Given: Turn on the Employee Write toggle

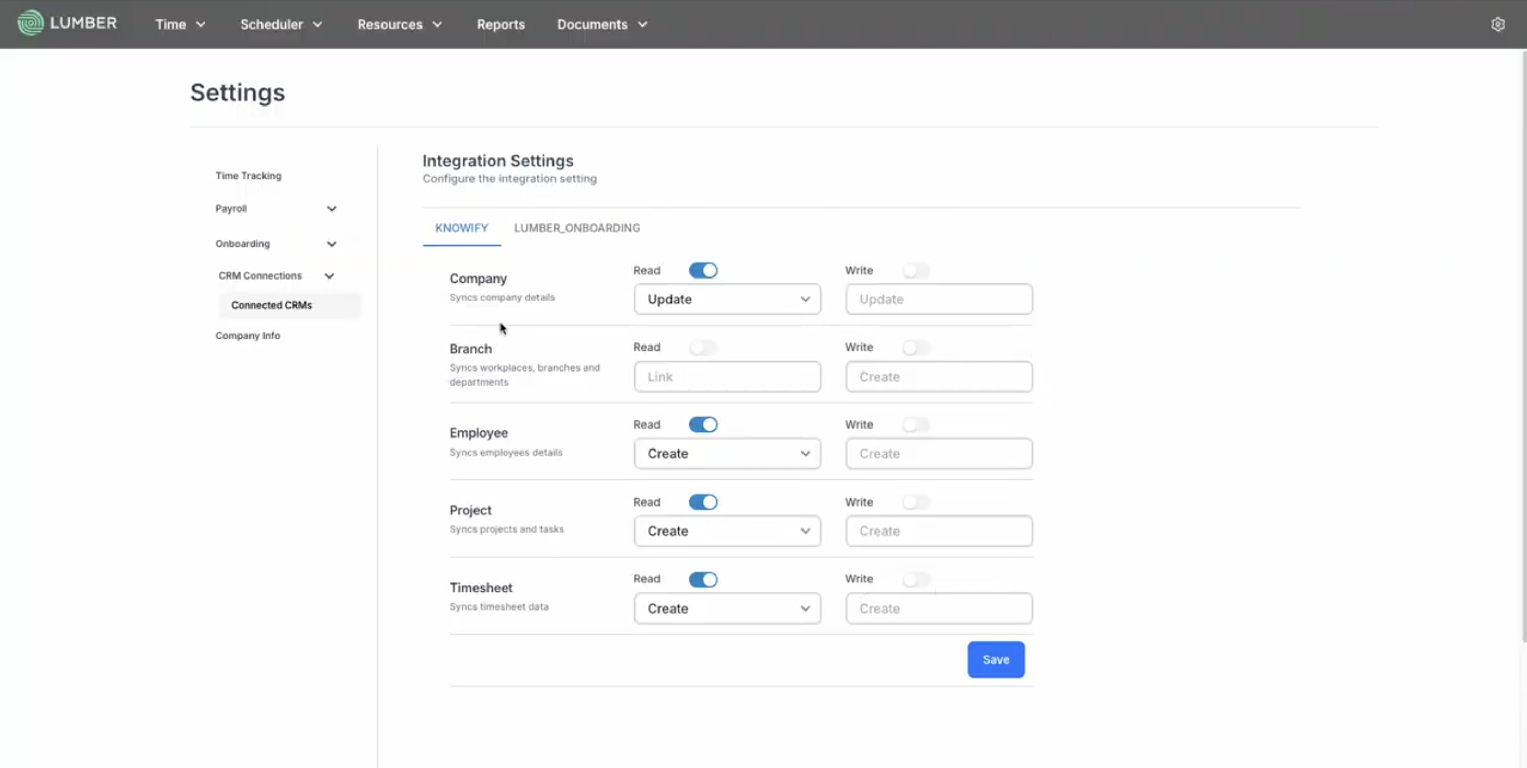Looking at the screenshot, I should tap(915, 425).
